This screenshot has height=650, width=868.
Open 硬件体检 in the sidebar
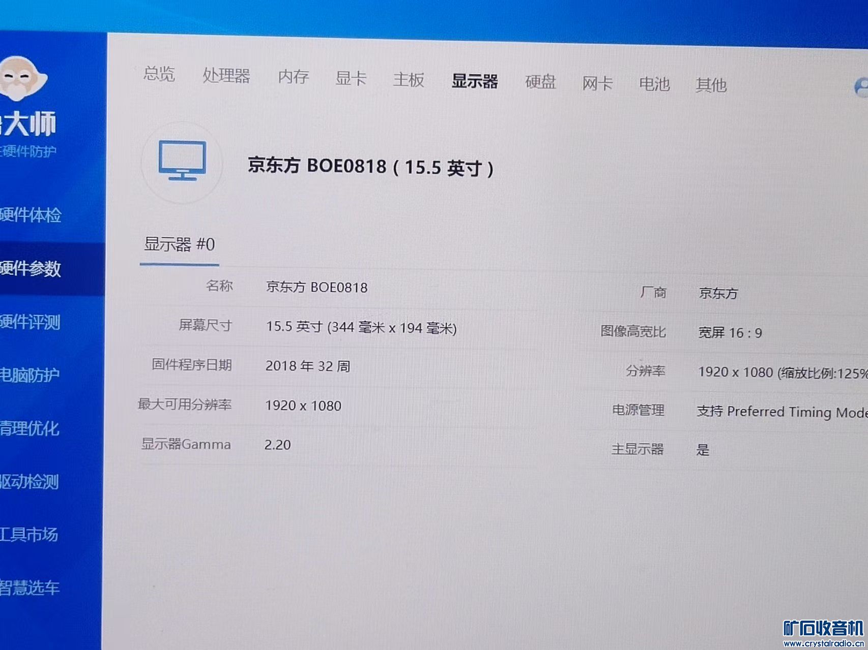(31, 215)
